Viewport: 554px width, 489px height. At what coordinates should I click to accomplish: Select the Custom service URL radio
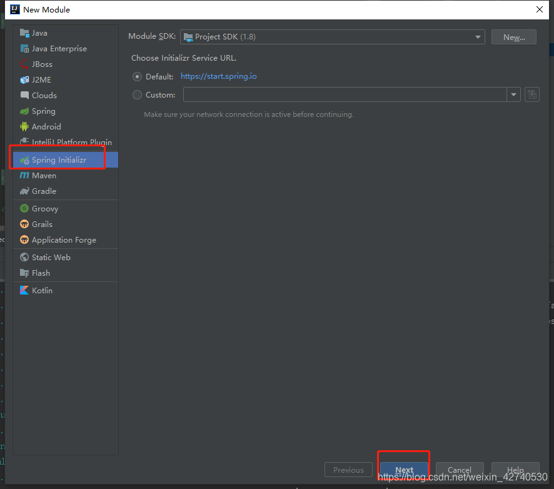coord(137,94)
